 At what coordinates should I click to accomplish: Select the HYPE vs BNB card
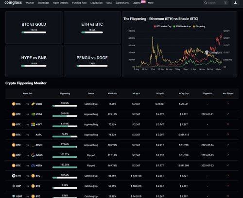click(x=34, y=61)
